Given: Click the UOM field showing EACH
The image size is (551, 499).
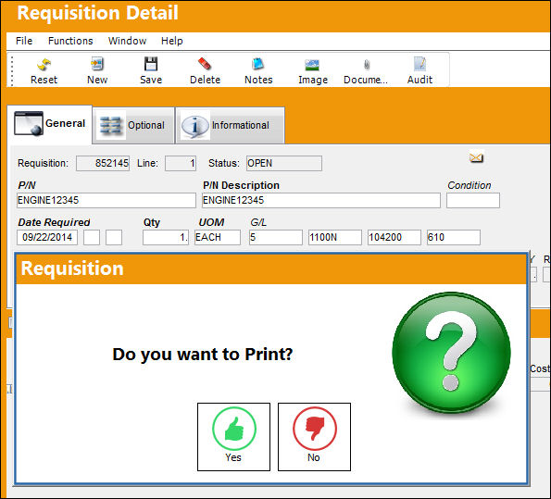Looking at the screenshot, I should click(x=218, y=237).
